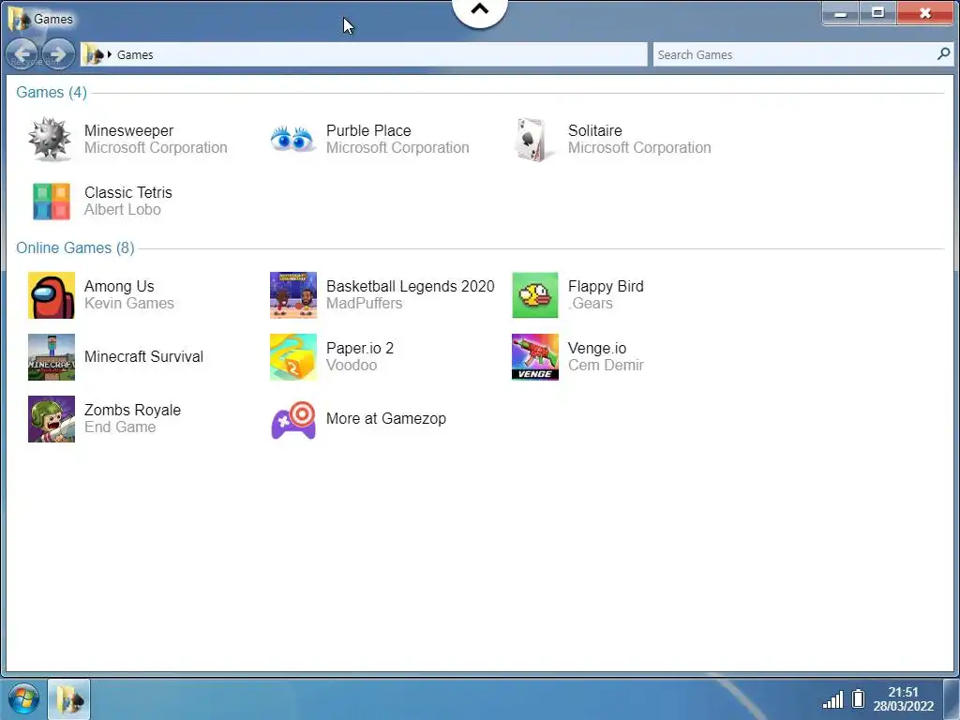The width and height of the screenshot is (960, 720).
Task: Launch Venge.io from its gun icon
Action: click(535, 357)
